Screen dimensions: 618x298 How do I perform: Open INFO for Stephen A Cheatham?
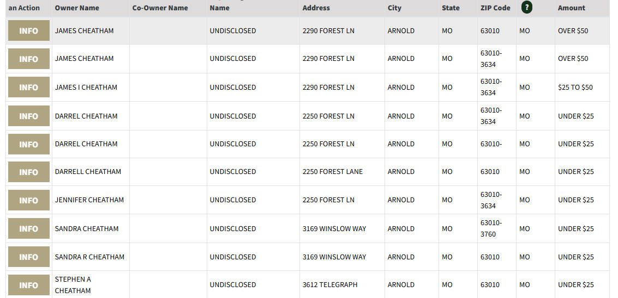[29, 285]
